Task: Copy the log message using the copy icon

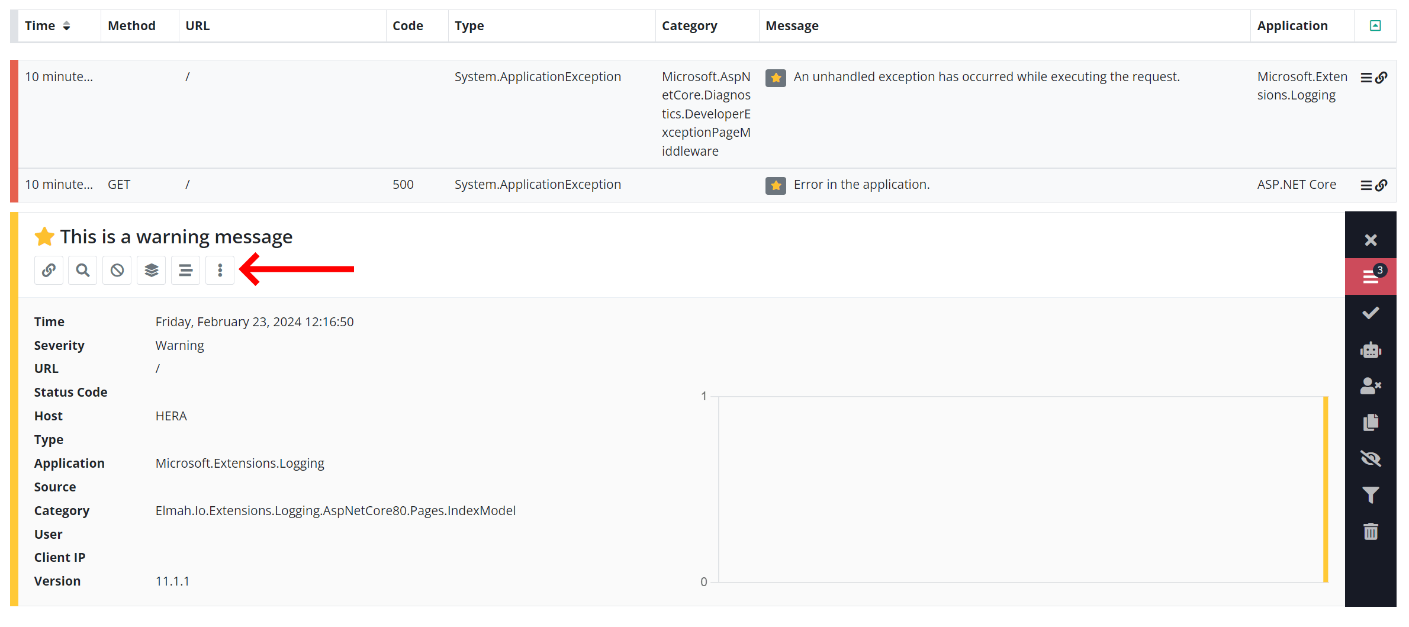Action: tap(1371, 422)
